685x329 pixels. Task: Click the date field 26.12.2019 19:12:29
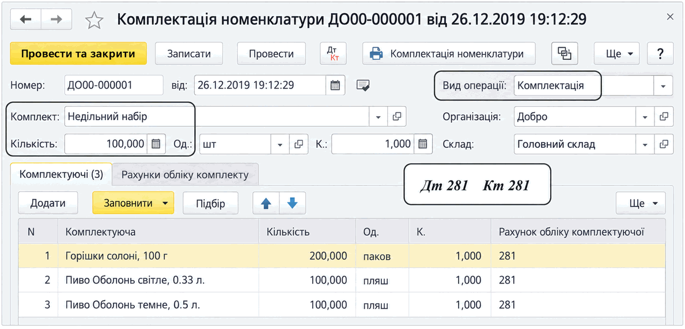click(260, 85)
